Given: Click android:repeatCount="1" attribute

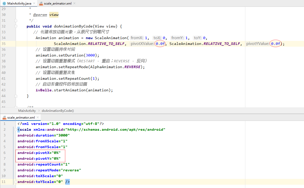Looking at the screenshot, I should (44, 164).
